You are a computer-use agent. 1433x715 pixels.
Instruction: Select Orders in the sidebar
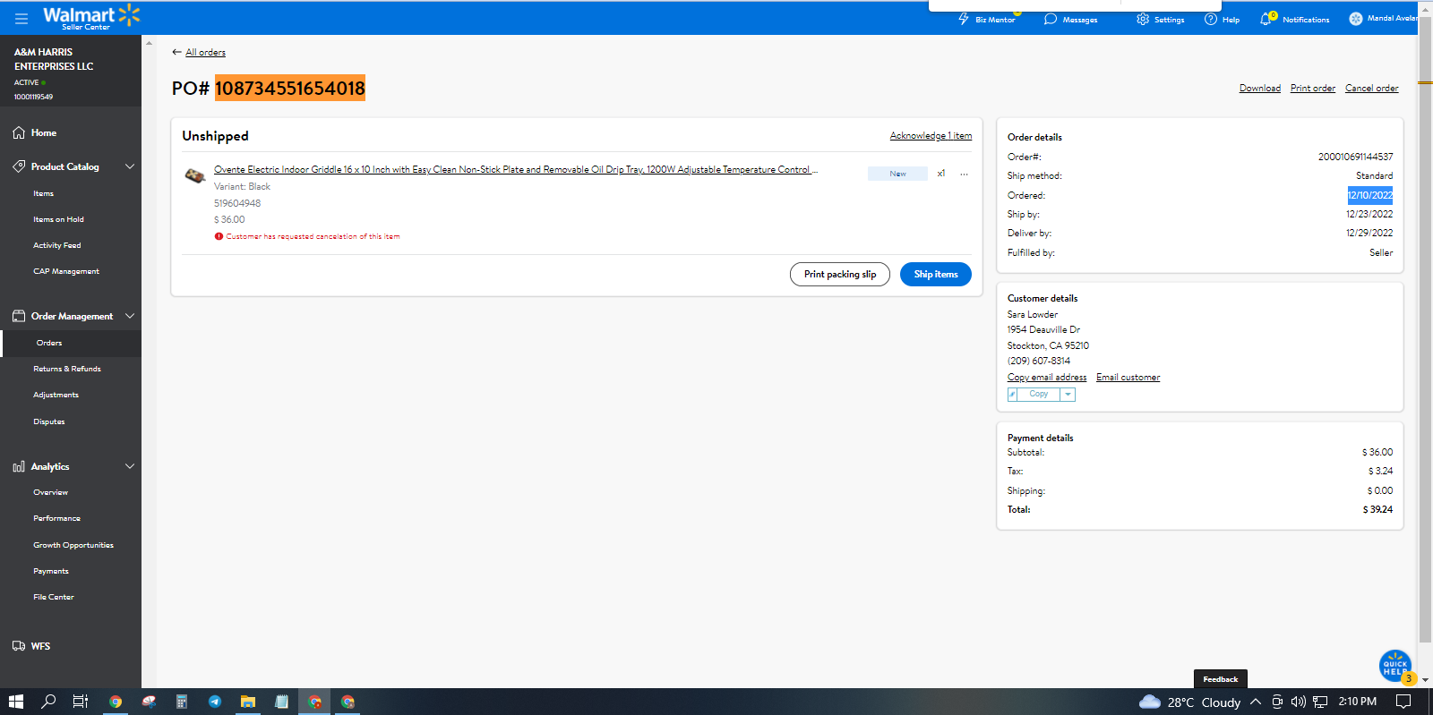[49, 343]
